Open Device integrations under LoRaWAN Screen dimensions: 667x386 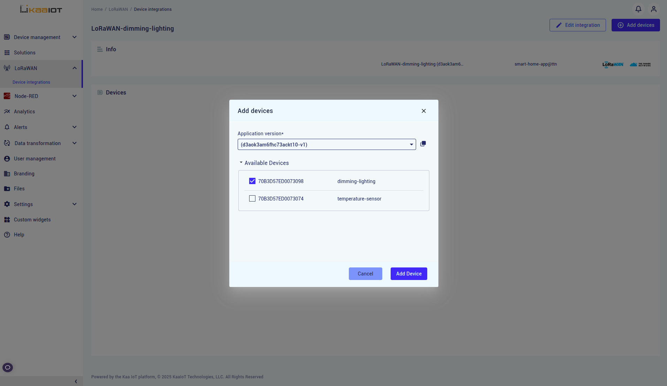31,82
